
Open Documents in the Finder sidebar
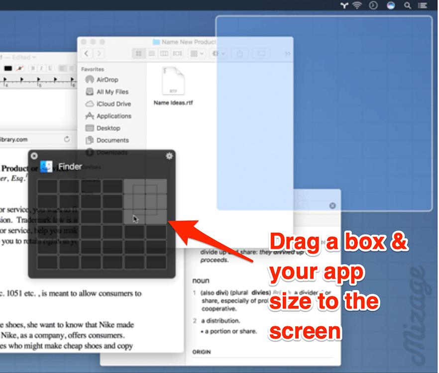tap(107, 140)
